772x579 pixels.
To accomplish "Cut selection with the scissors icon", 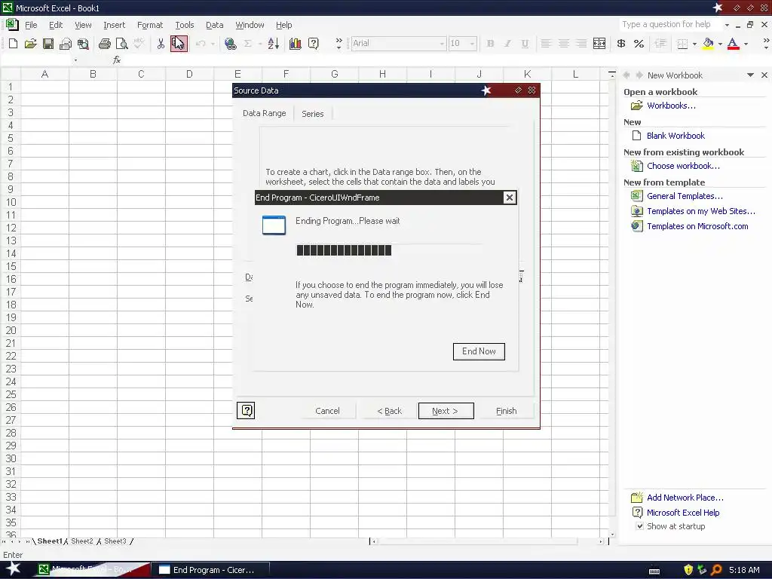I will pyautogui.click(x=161, y=43).
